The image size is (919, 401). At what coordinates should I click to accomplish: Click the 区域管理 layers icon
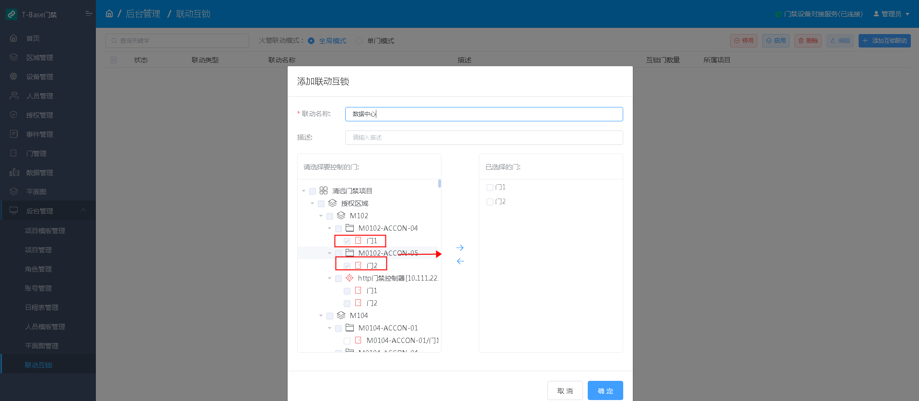pos(13,57)
